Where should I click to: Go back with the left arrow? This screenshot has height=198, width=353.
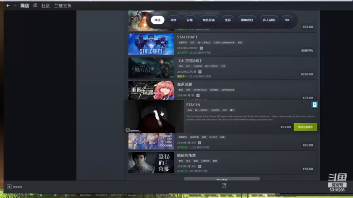[8, 6]
